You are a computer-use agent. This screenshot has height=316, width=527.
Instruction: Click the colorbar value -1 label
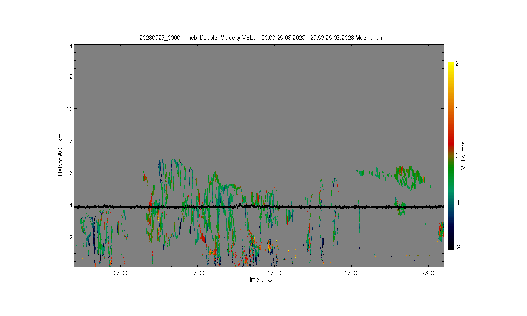457,203
